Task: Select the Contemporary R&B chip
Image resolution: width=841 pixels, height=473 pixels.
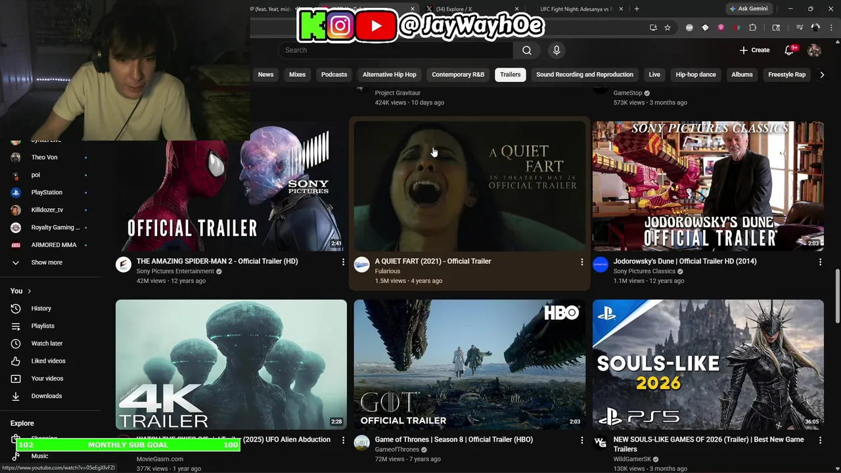Action: pyautogui.click(x=458, y=75)
